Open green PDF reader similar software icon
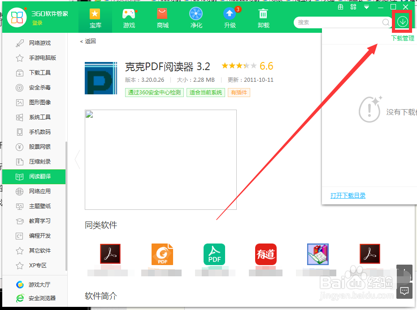 [x=214, y=254]
